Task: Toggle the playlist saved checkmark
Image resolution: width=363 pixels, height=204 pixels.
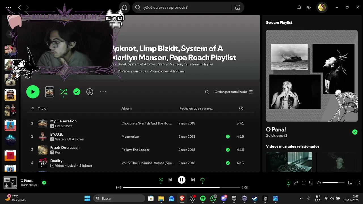Action: point(77,92)
